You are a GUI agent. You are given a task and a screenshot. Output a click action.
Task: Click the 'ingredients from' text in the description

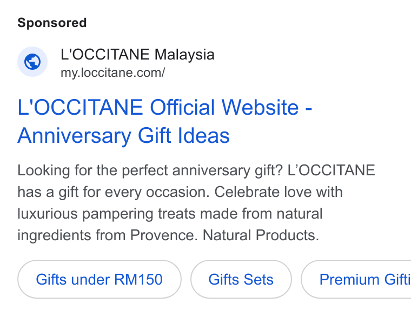(71, 235)
